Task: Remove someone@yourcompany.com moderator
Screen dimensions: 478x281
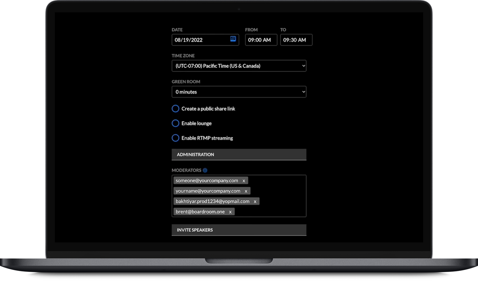Action: pos(244,181)
